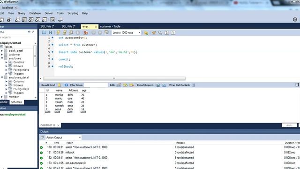The height and width of the screenshot is (169, 300).
Task: Collapse the employee_detail table node
Action: [x=2, y=77]
